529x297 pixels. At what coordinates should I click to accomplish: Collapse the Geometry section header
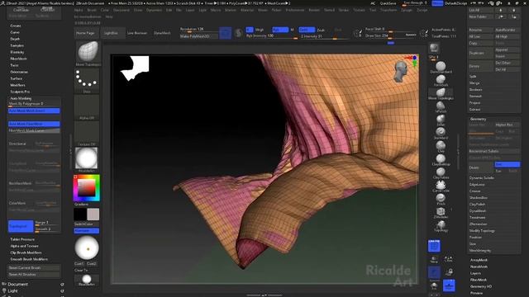[479, 119]
